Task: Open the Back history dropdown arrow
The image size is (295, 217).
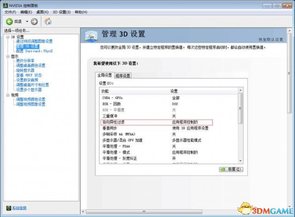Action: tap(27, 22)
